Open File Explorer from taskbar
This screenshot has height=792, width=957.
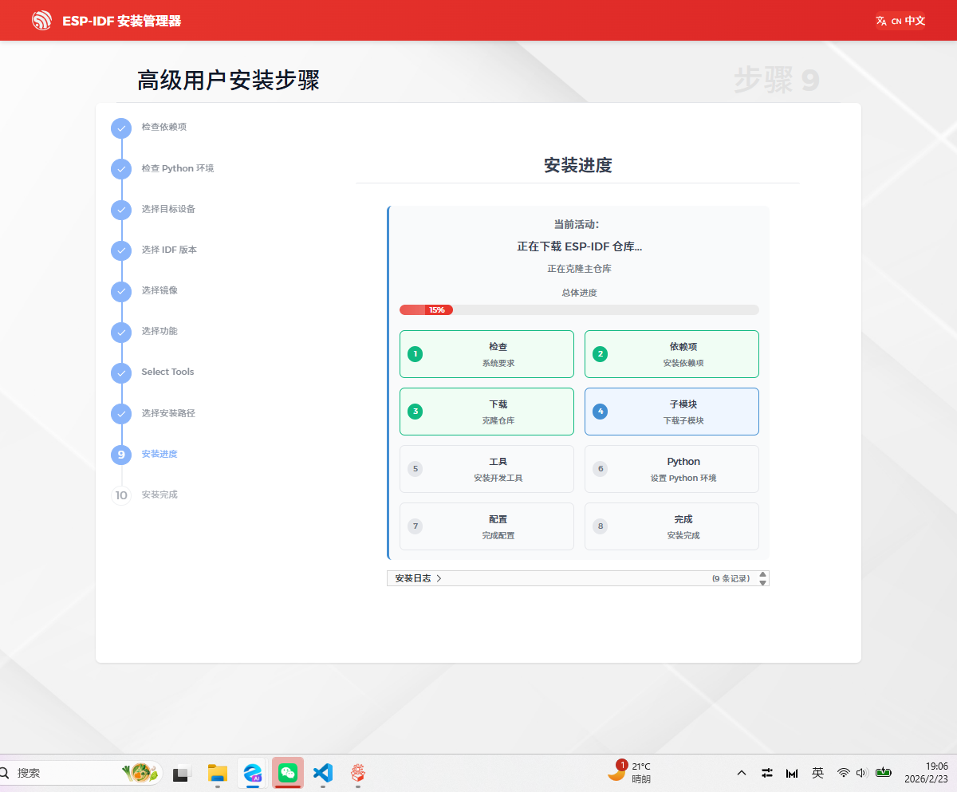pyautogui.click(x=218, y=773)
